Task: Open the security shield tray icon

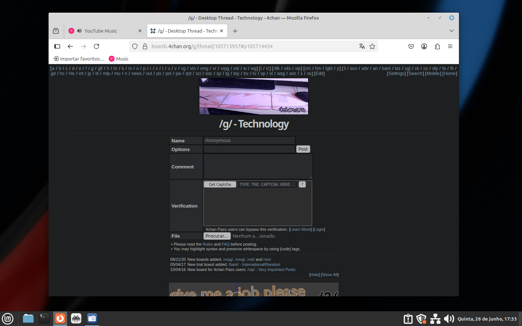Action: pos(421,319)
